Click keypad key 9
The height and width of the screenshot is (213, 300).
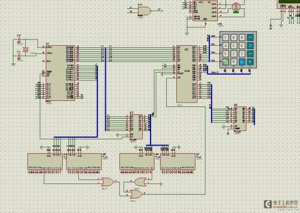click(x=242, y=37)
